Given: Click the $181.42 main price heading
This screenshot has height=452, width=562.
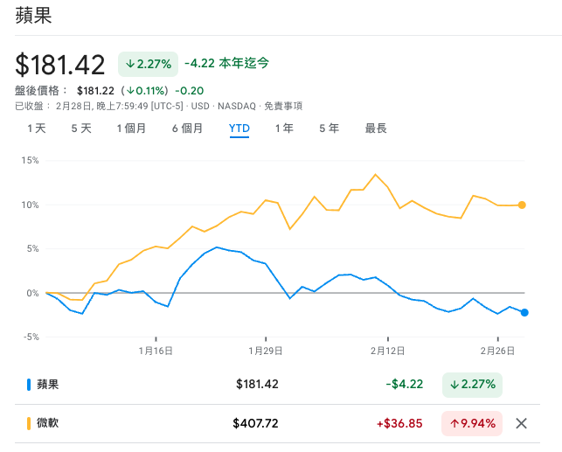Looking at the screenshot, I should coord(59,65).
